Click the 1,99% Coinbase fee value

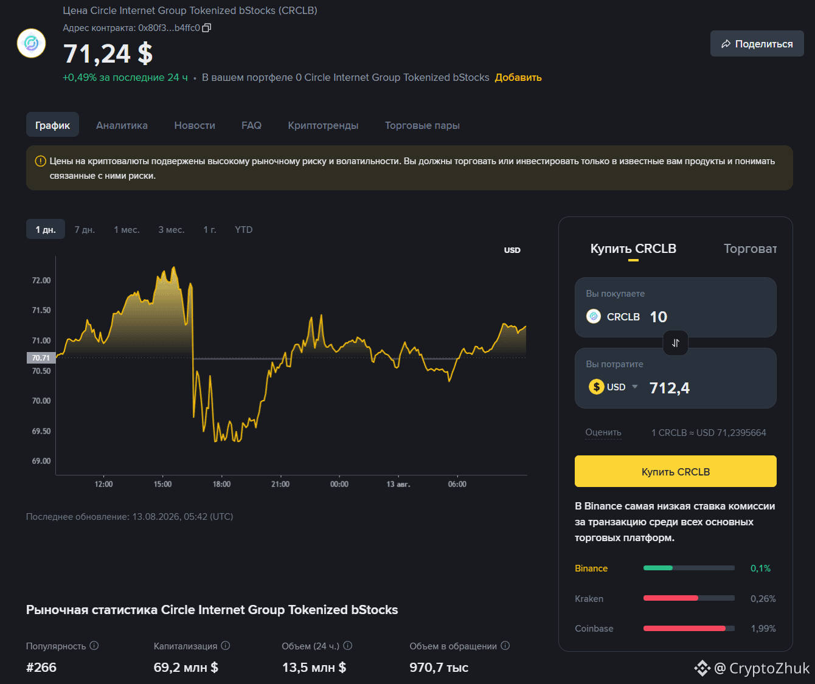763,628
